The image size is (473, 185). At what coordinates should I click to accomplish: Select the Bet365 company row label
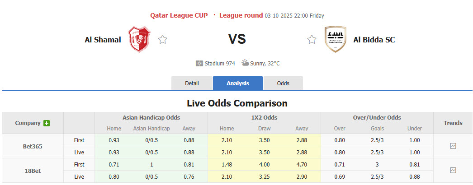coord(33,146)
